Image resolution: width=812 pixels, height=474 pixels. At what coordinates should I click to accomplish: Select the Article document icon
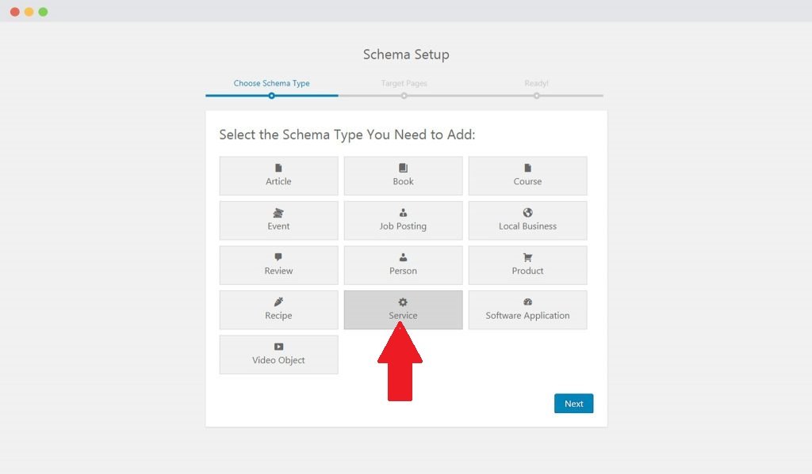[x=278, y=168]
